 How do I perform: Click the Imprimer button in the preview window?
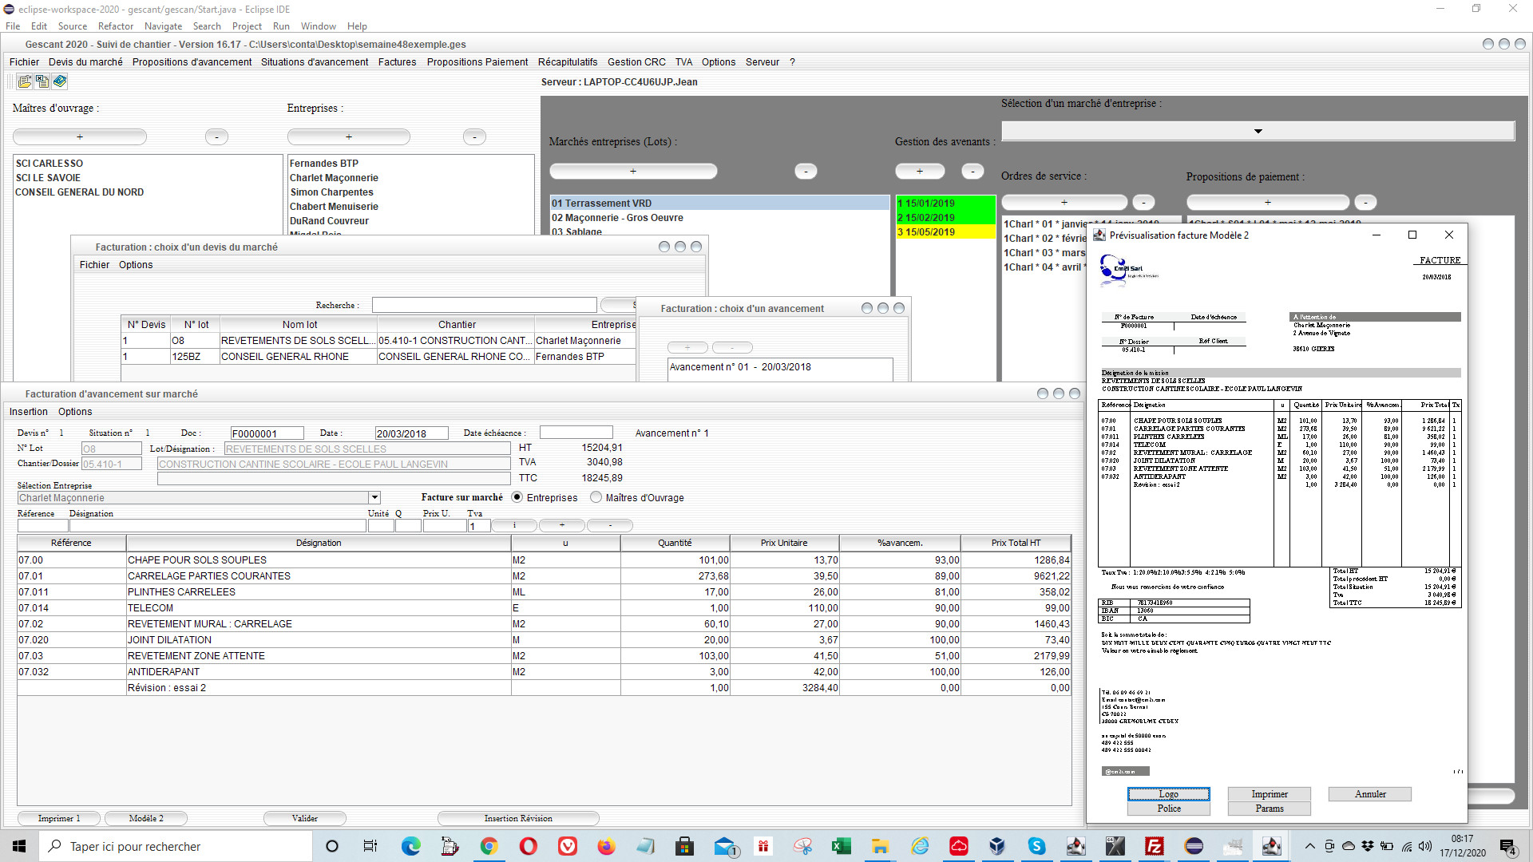(1270, 794)
